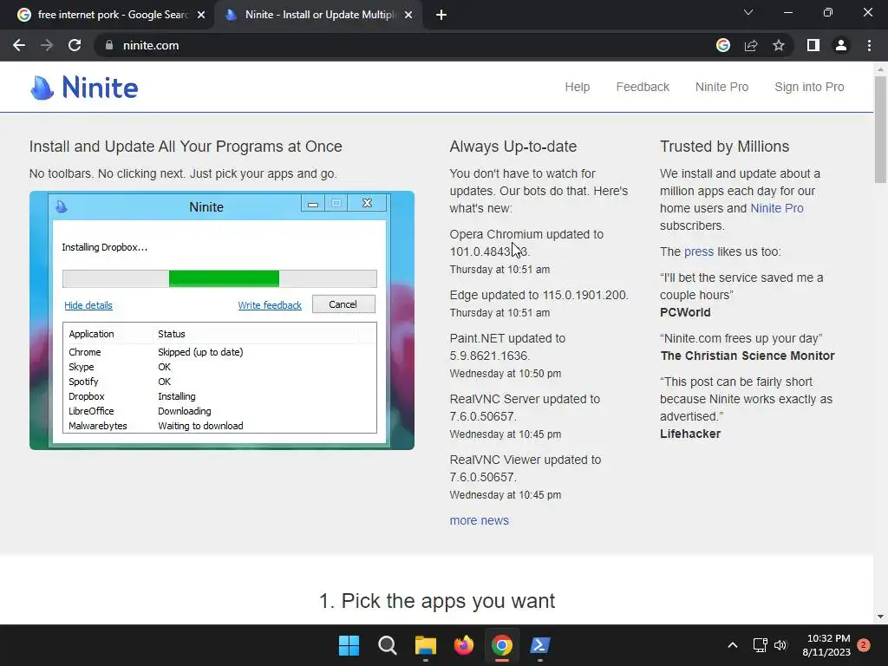The image size is (888, 666).
Task: Open the Chrome three-dot menu
Action: (x=869, y=45)
